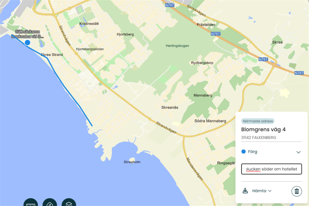The image size is (309, 206).
Task: Delete marker with the trash icon
Action: point(296,191)
